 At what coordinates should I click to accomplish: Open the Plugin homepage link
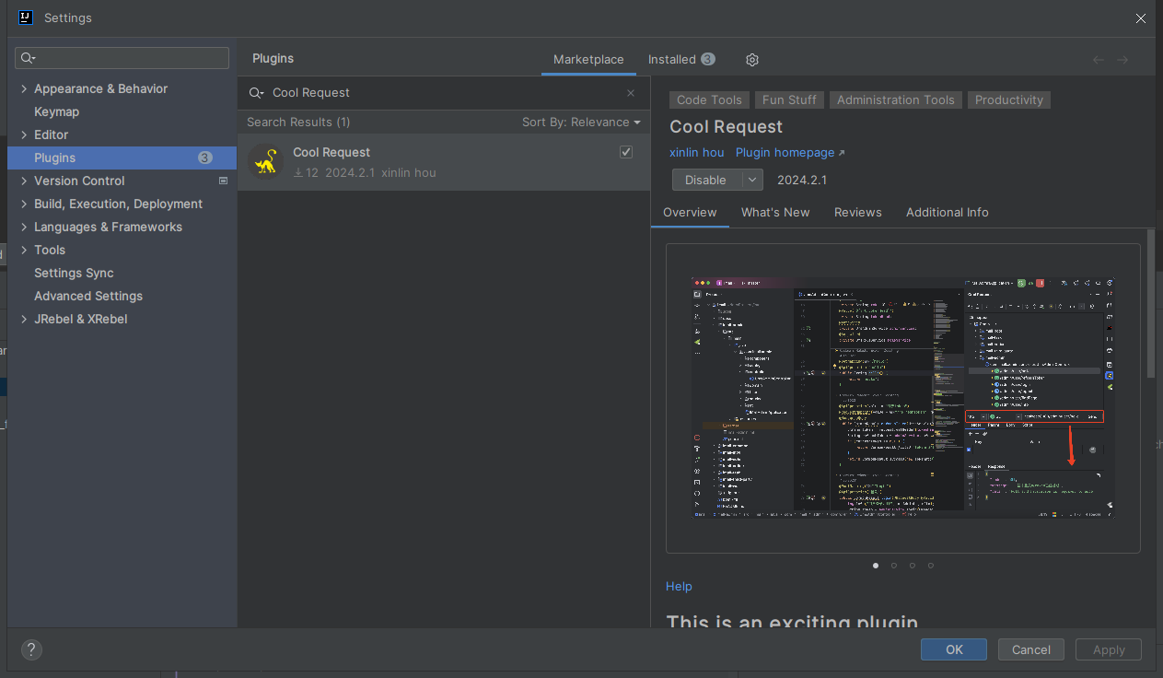pyautogui.click(x=790, y=152)
